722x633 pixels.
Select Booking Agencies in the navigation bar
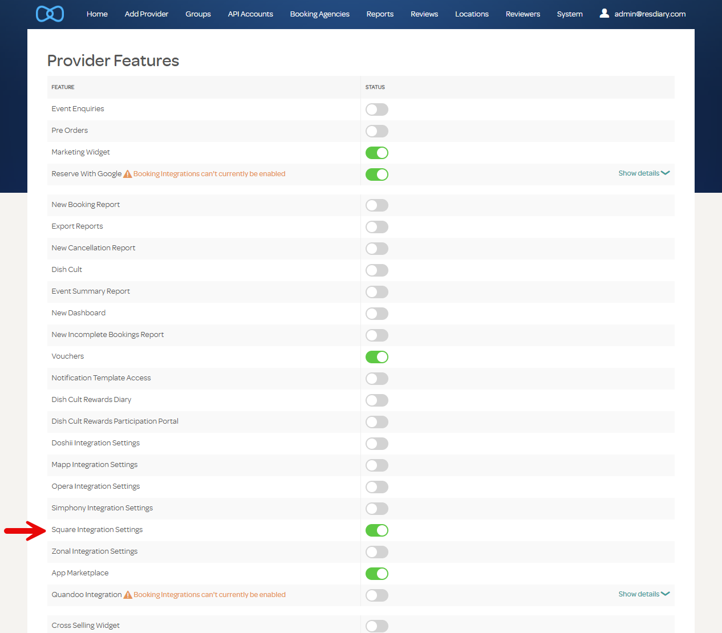tap(319, 14)
